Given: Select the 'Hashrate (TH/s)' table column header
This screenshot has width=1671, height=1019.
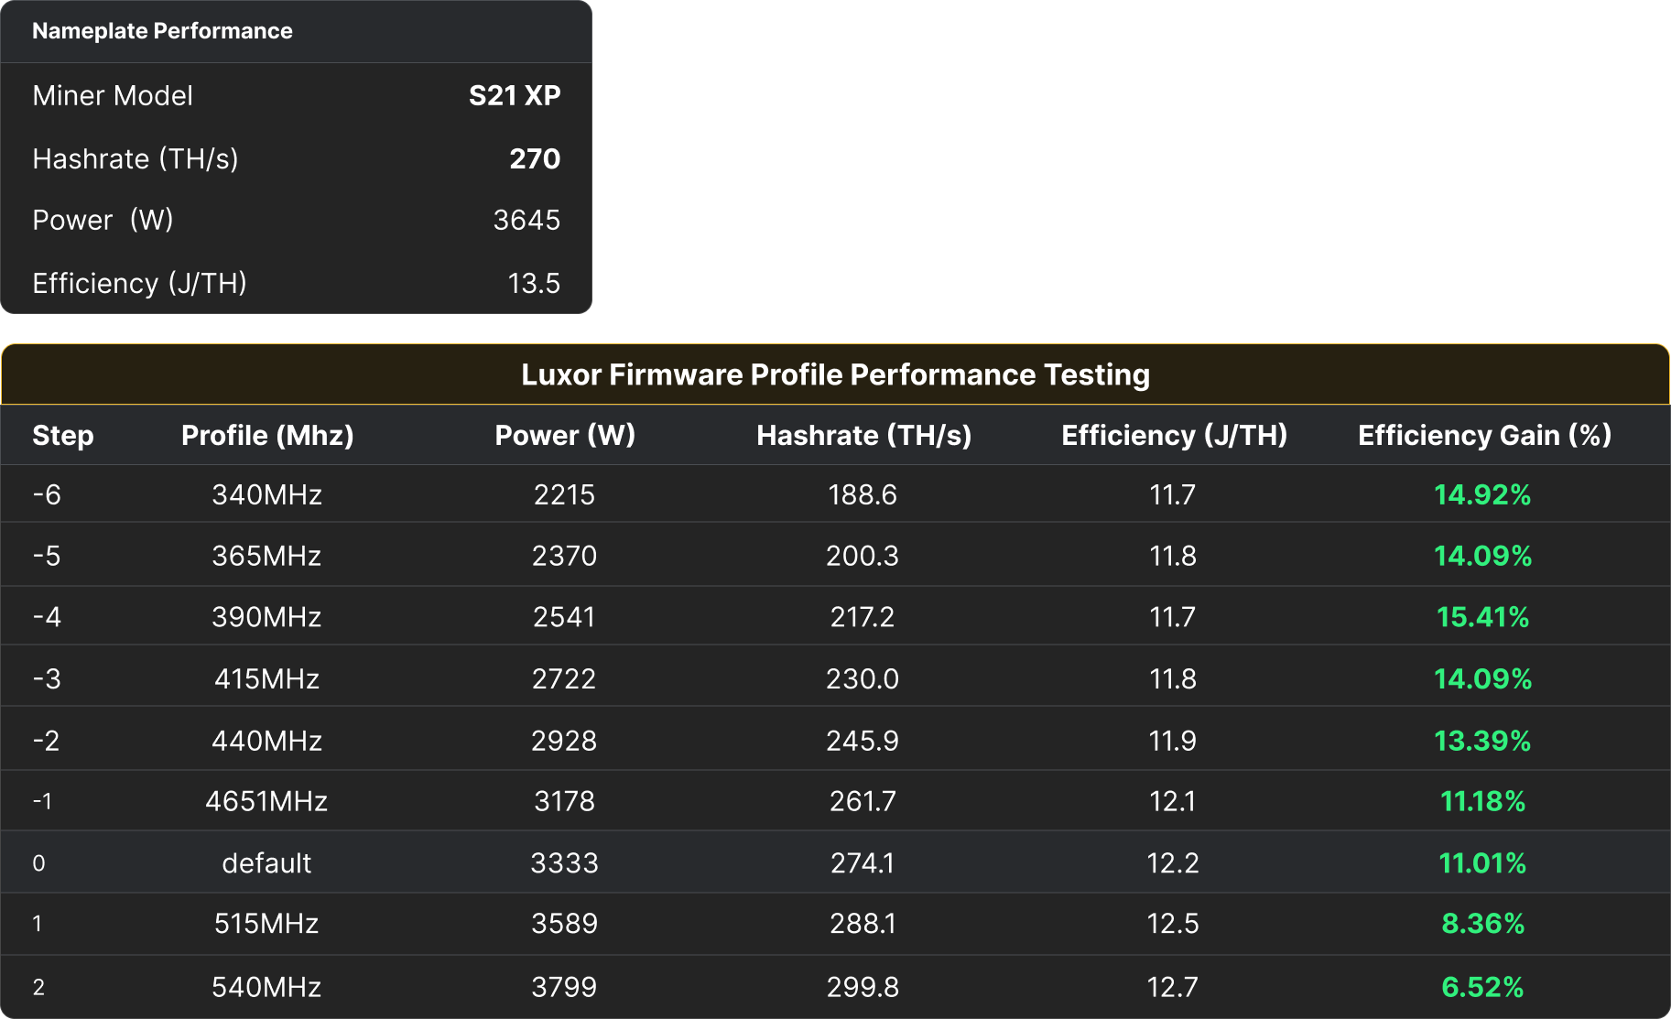Looking at the screenshot, I should click(x=863, y=435).
